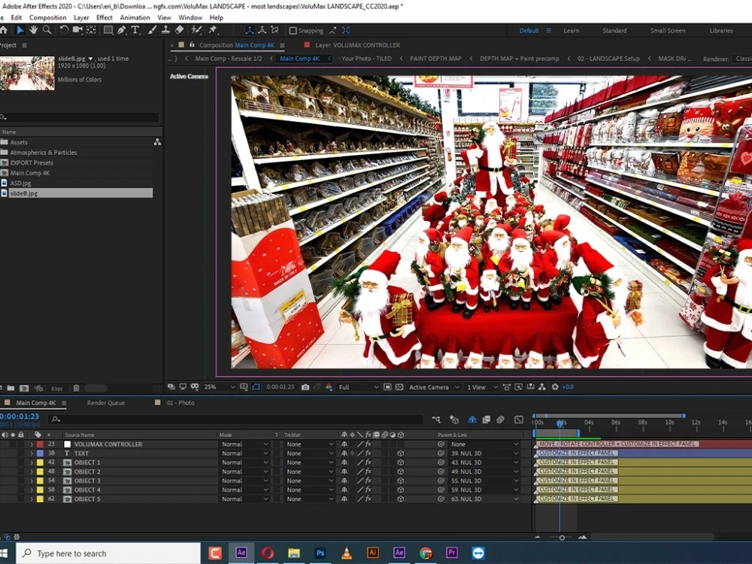The image size is (752, 564).
Task: Select the Zoom magnifier tool
Action: click(x=47, y=30)
